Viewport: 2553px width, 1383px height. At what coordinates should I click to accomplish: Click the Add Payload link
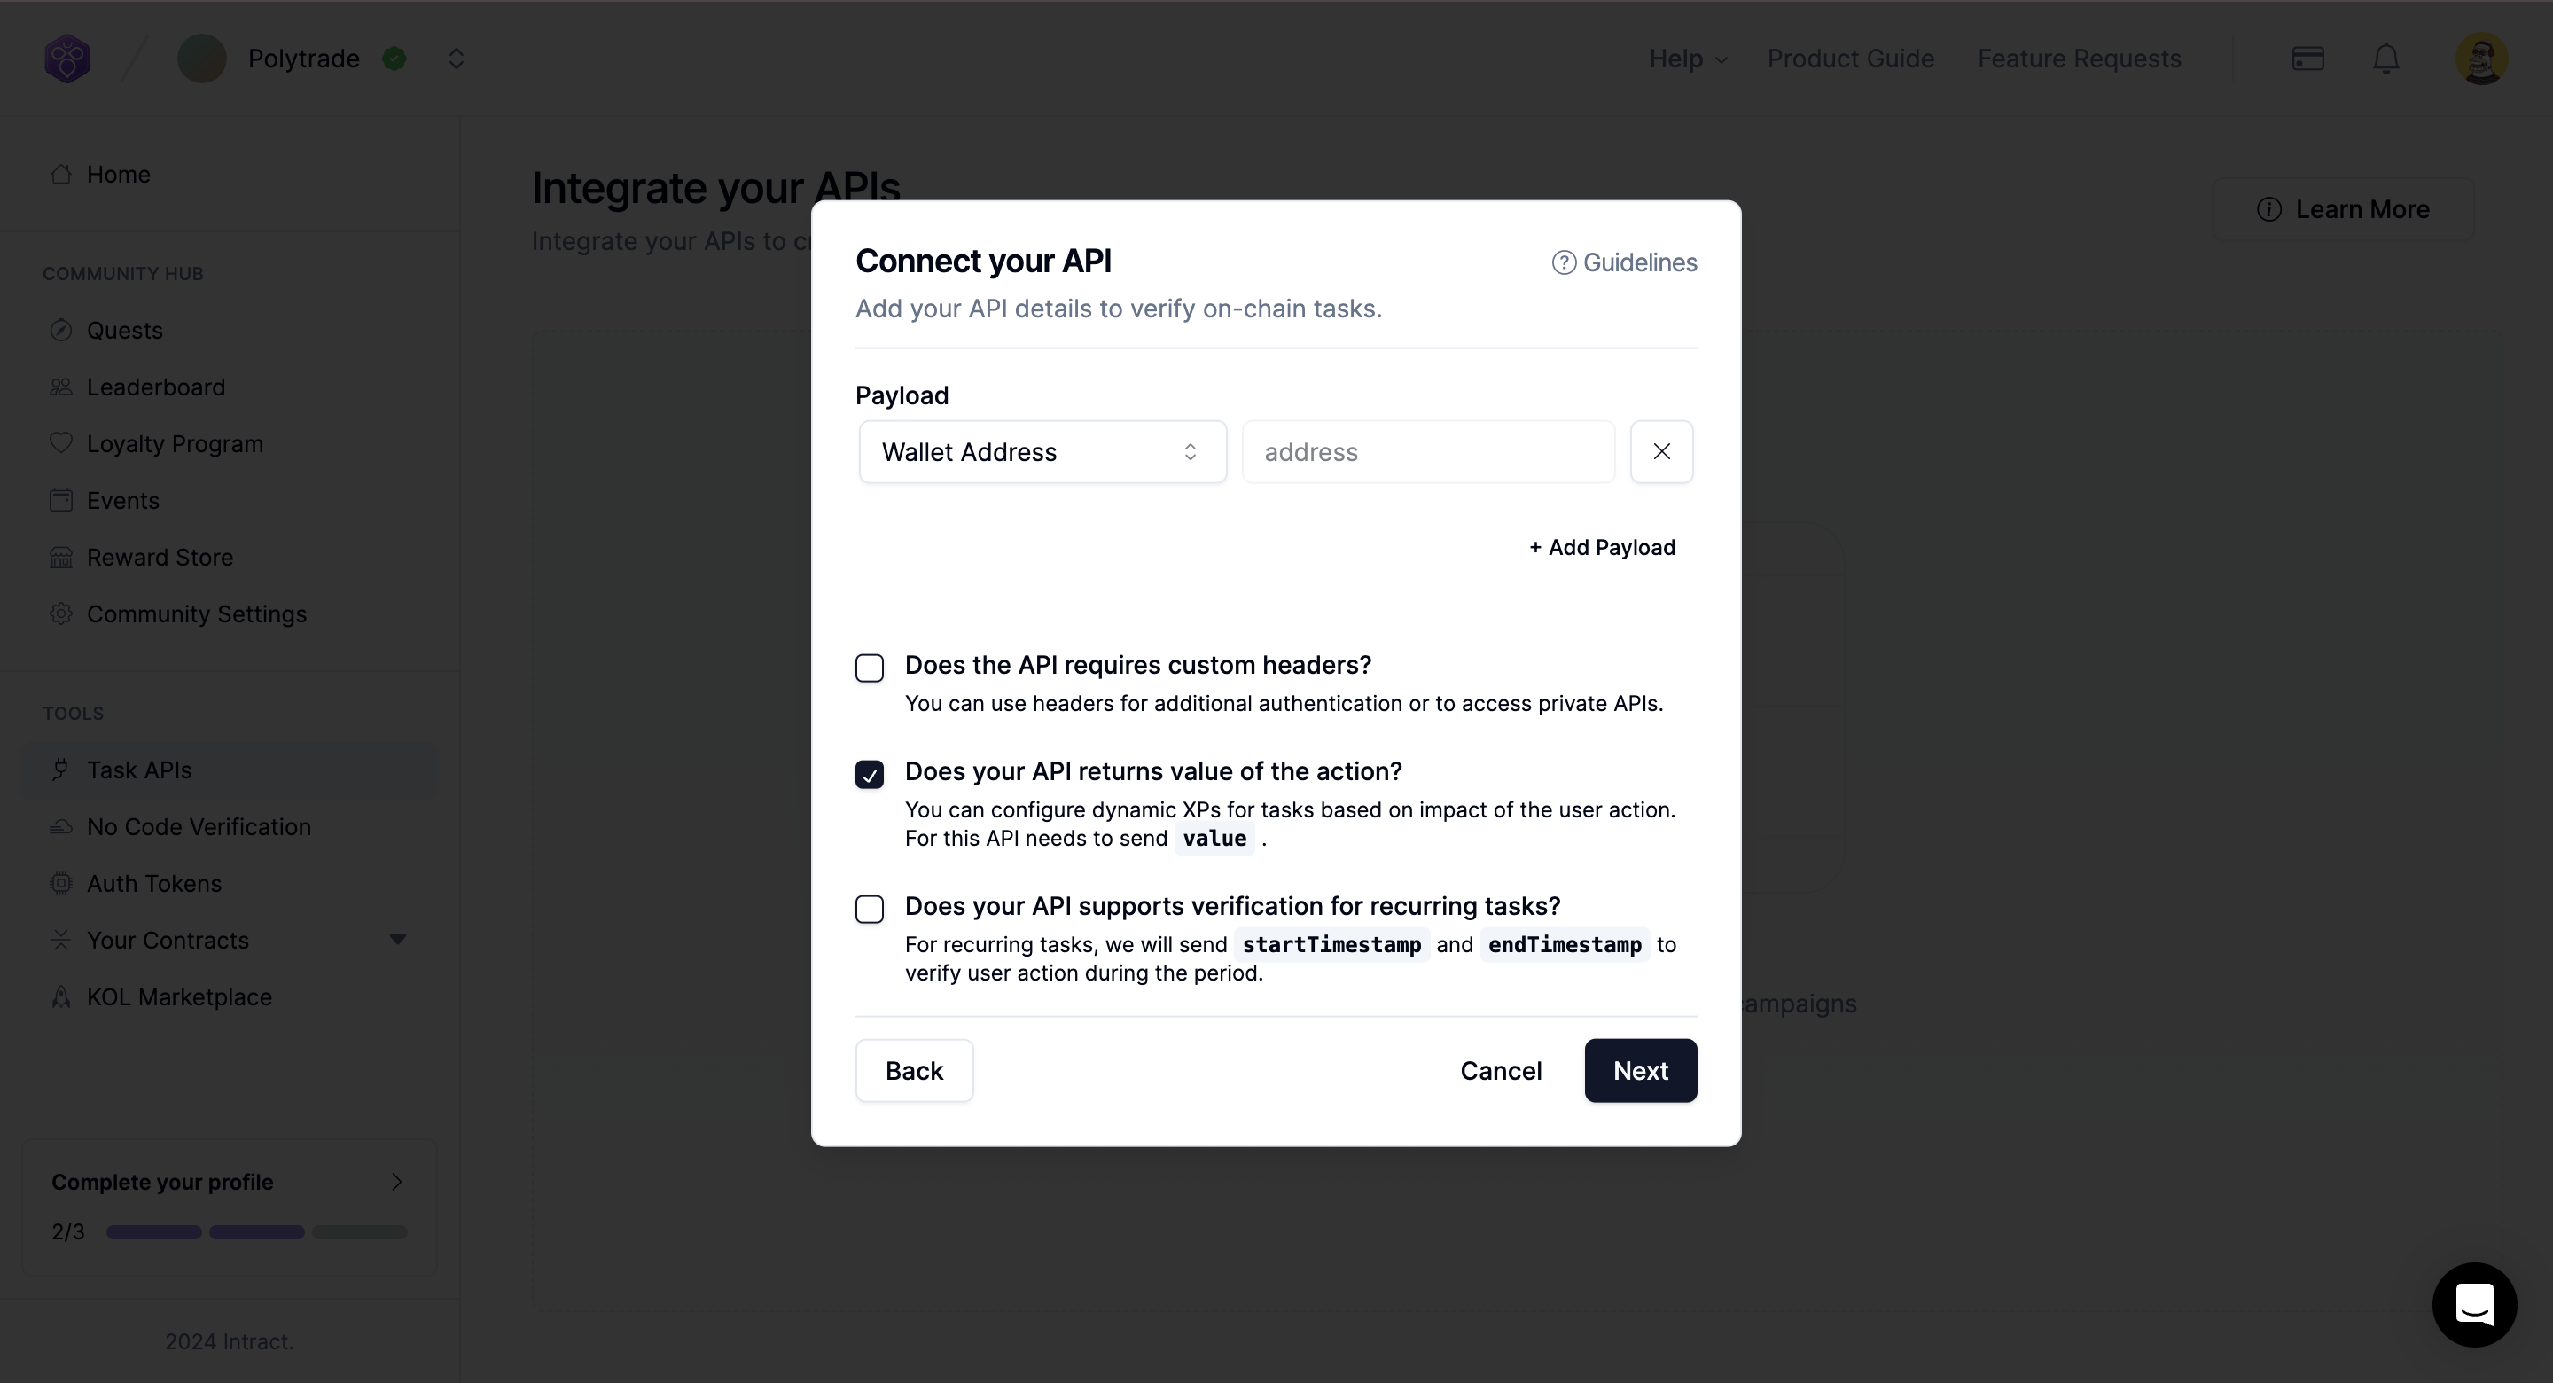[x=1602, y=547]
